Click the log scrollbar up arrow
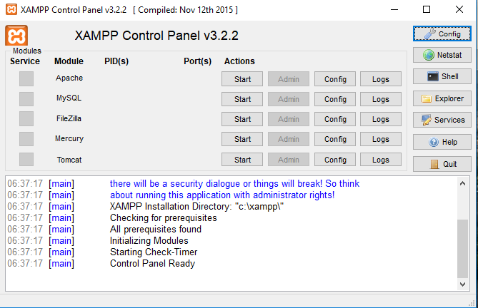This screenshot has width=478, height=308. [x=462, y=183]
